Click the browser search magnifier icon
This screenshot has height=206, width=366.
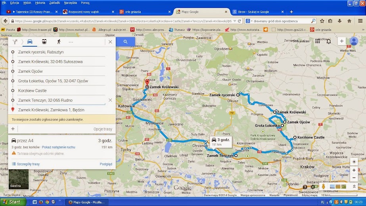[313, 21]
